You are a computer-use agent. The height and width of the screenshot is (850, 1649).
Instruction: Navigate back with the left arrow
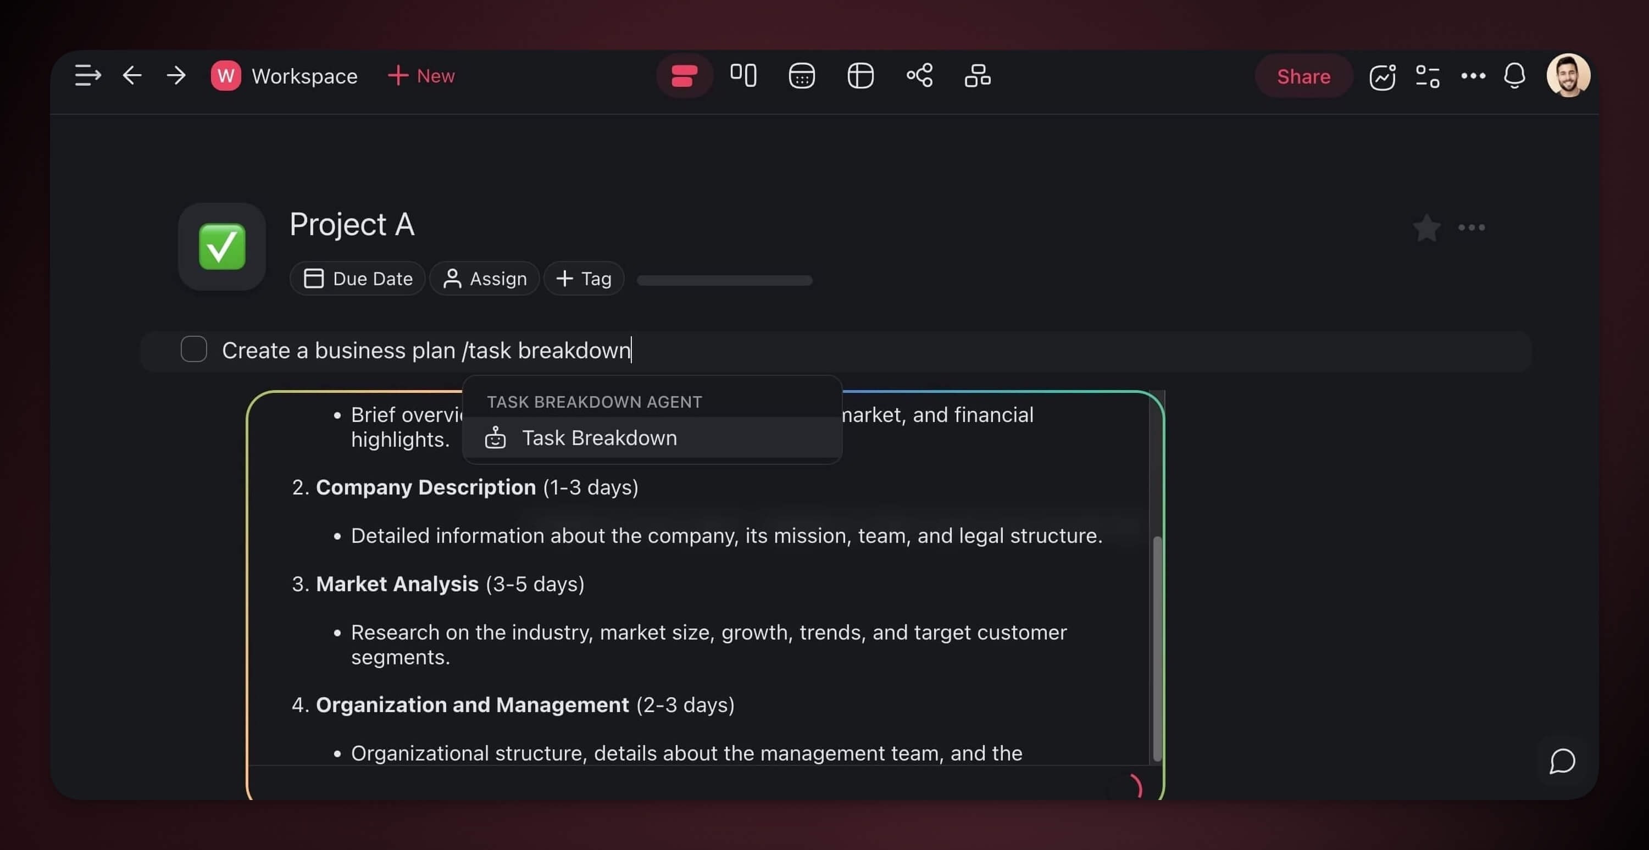(x=132, y=75)
